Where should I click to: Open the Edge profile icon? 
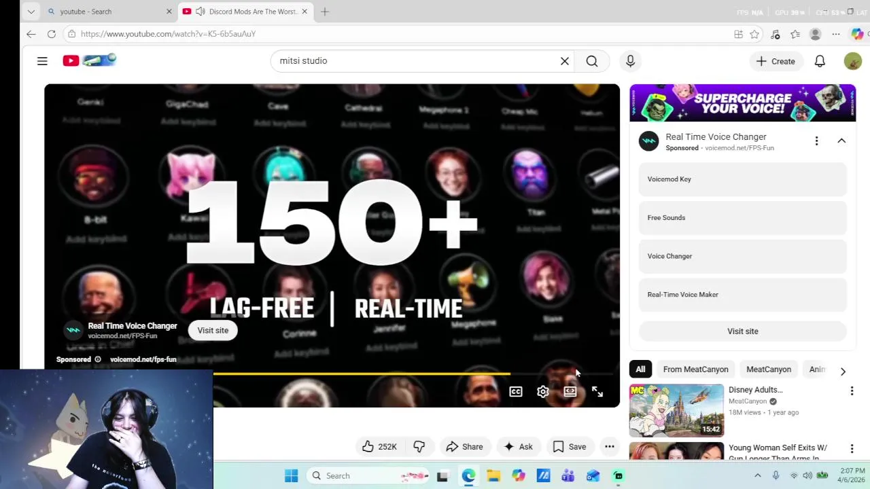(816, 34)
